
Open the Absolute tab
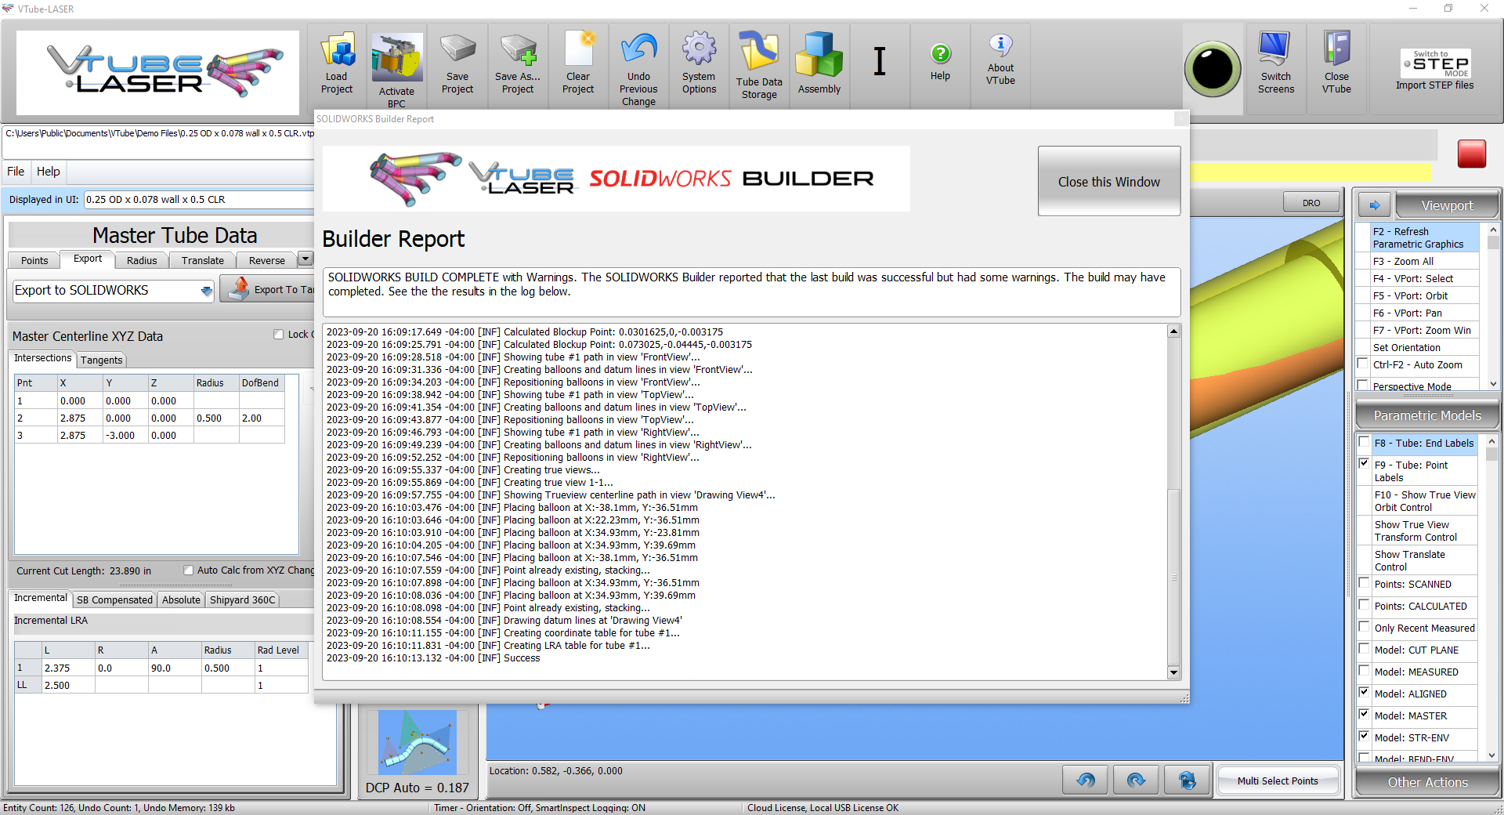[x=182, y=599]
